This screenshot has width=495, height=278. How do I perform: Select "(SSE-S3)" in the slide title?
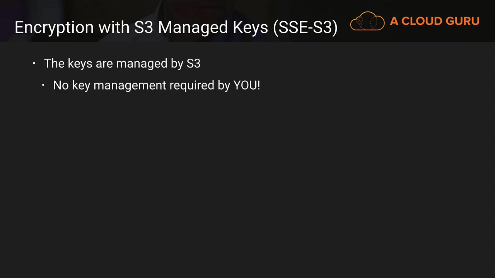305,28
